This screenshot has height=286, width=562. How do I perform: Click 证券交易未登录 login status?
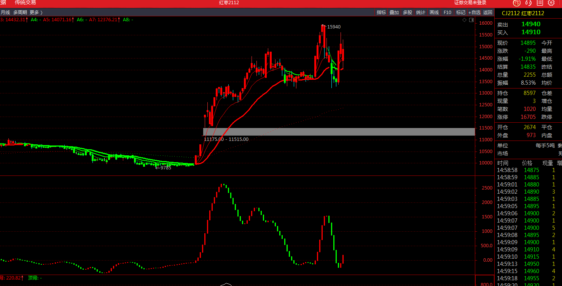[x=470, y=3]
